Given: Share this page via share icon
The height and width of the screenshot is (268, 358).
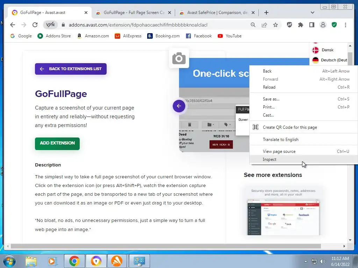Looking at the screenshot, I should tap(264, 25).
